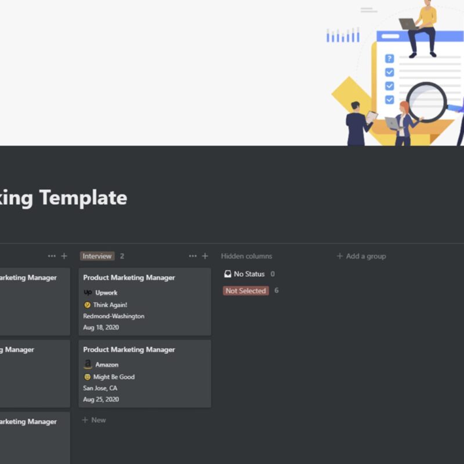Click the No Status inbox icon
Image resolution: width=464 pixels, height=464 pixels.
(x=227, y=274)
